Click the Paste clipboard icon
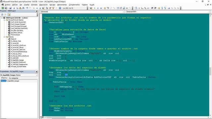212x119 pixels. 20,8
